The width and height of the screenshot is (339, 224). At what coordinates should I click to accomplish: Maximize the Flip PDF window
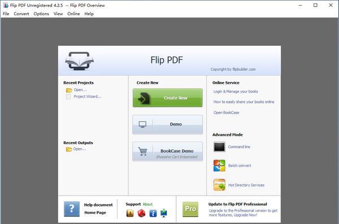(315, 5)
